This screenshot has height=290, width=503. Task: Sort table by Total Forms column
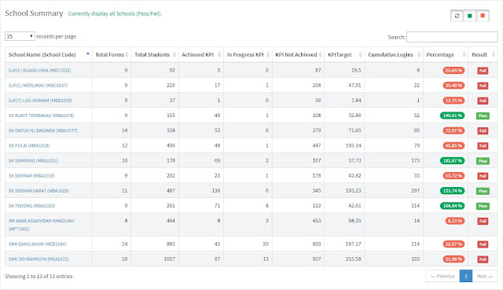click(112, 54)
